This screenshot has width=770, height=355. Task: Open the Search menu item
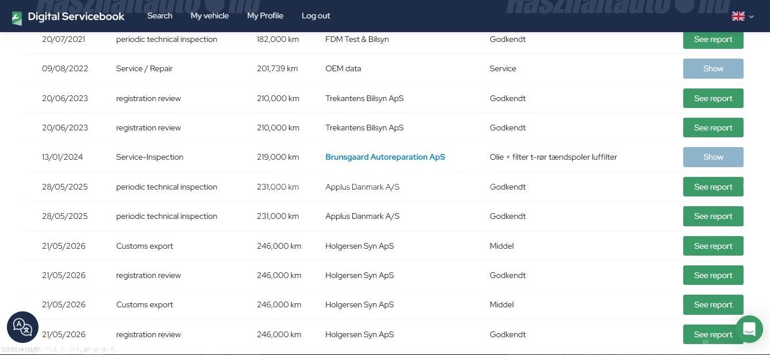160,16
